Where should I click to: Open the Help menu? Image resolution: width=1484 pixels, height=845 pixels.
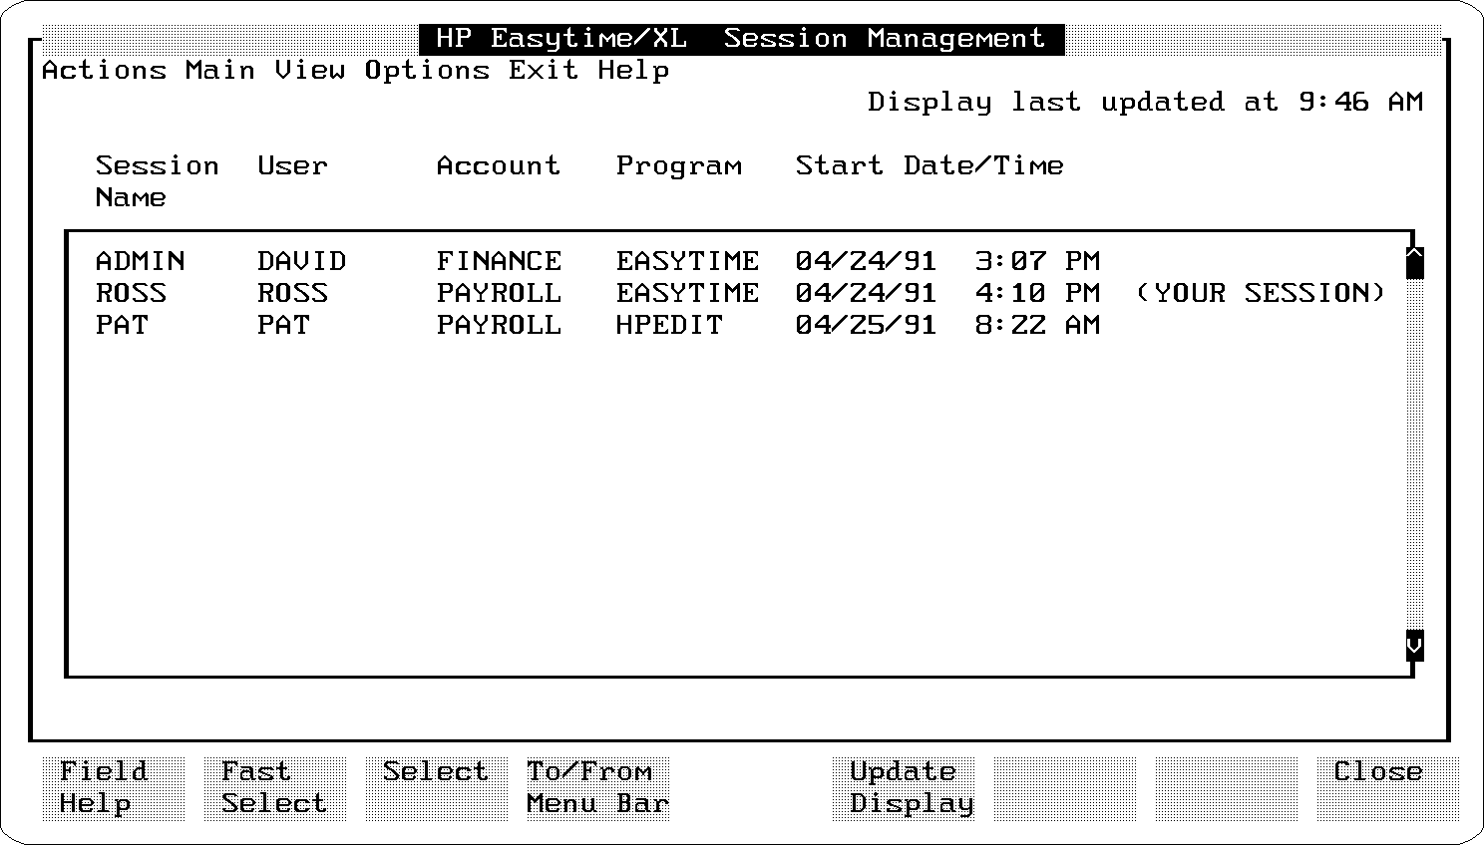click(x=633, y=71)
